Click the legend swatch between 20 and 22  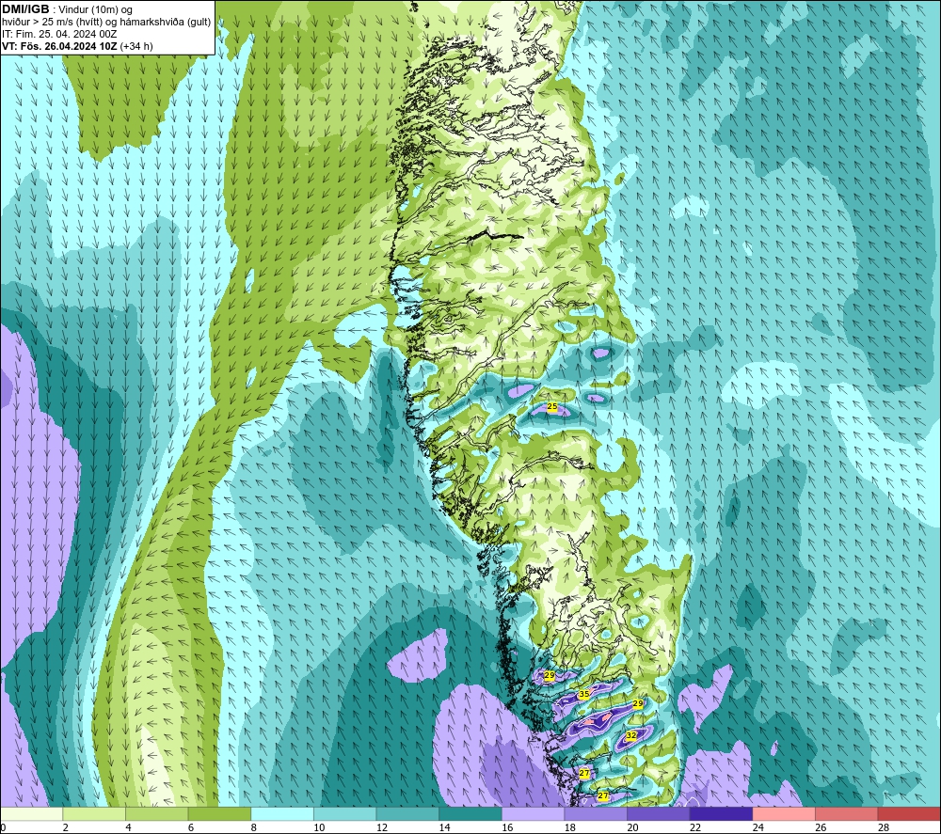[x=659, y=813]
